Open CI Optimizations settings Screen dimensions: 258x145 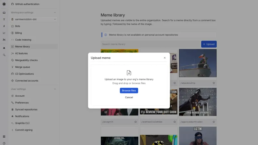34,74
